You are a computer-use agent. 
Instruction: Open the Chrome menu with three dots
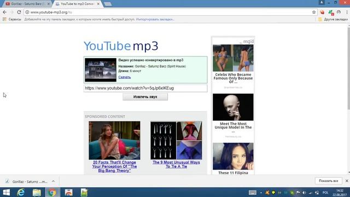coord(347,12)
